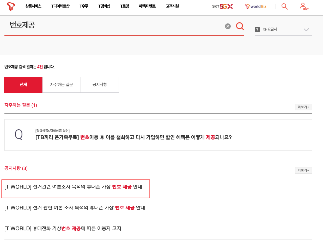The image size is (323, 252).
Task: Click the T world logo
Action: point(10,6)
